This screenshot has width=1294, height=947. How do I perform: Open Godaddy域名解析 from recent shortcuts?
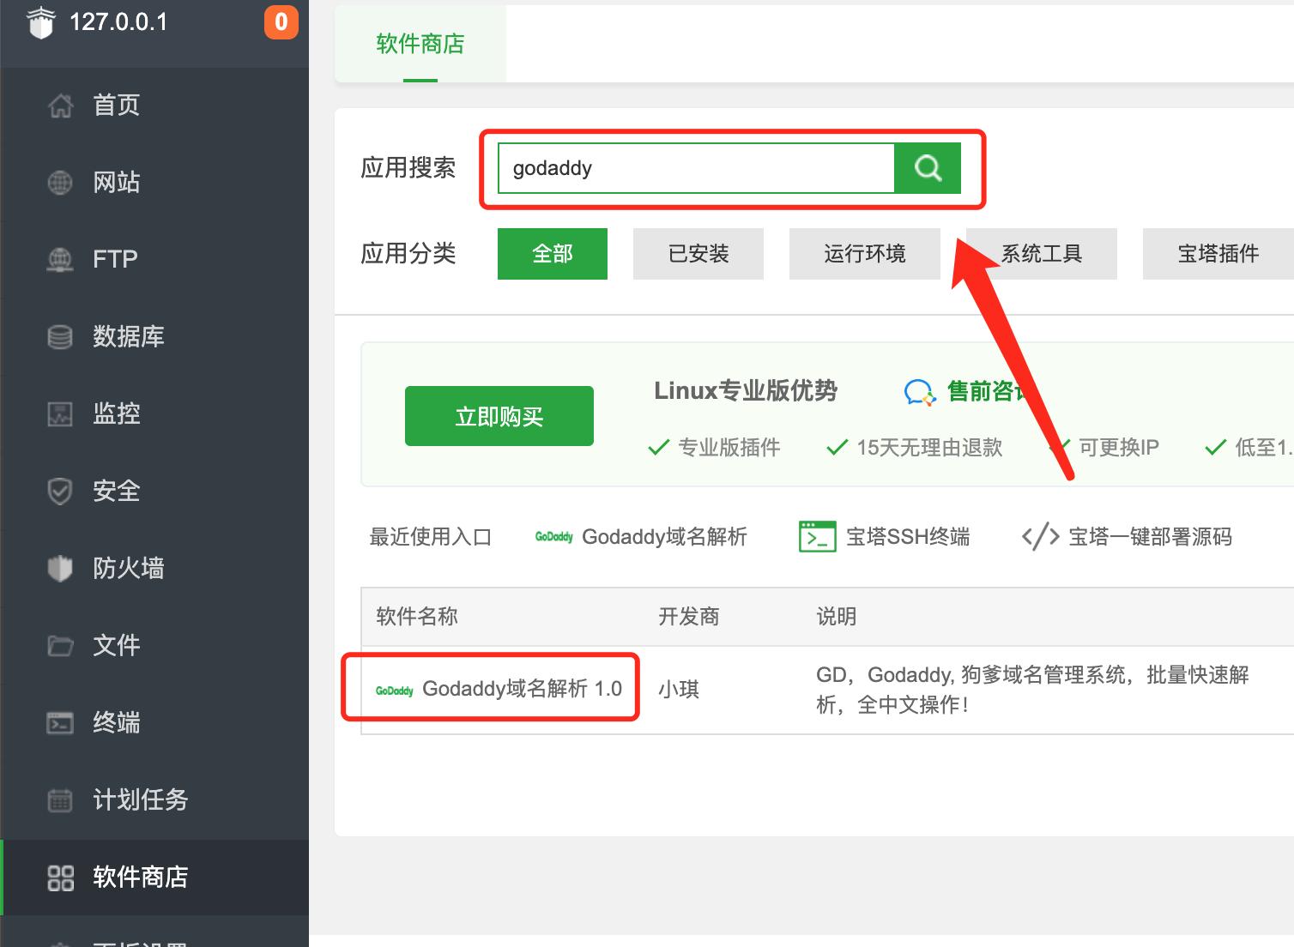click(665, 537)
